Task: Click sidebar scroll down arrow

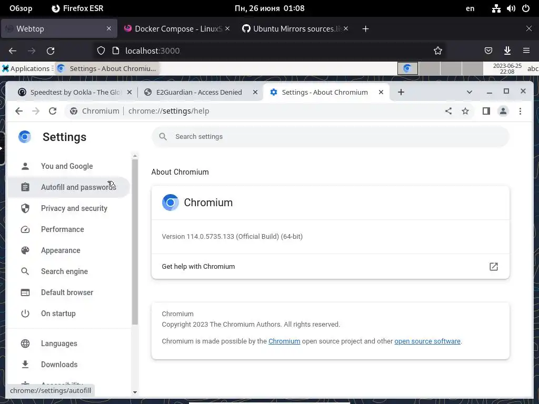Action: [135, 392]
